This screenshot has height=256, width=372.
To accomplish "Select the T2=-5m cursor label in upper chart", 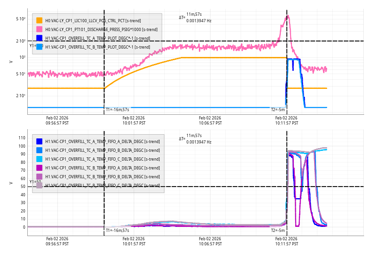I will point(278,110).
